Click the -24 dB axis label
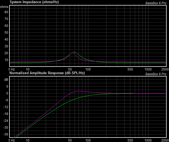Screen dimensions: 169x142 point(6,121)
